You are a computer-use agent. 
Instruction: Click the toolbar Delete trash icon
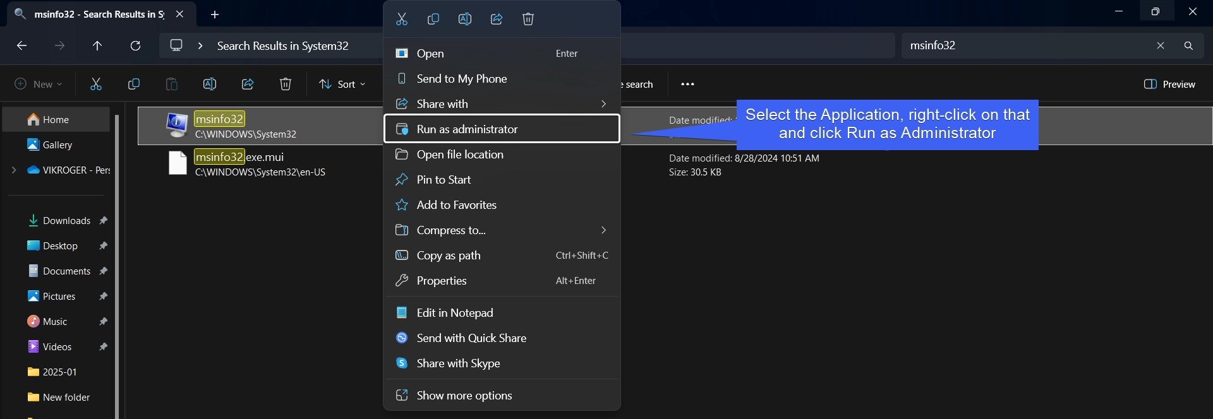tap(286, 84)
